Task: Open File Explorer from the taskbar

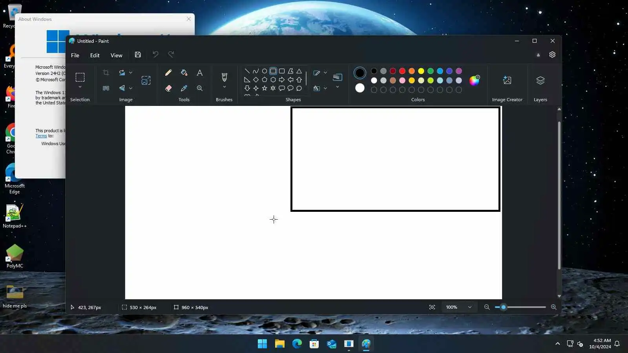Action: pos(279,344)
